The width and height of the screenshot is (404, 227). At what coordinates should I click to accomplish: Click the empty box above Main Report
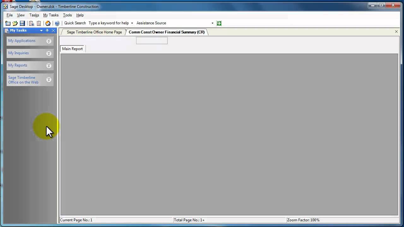coord(152,40)
